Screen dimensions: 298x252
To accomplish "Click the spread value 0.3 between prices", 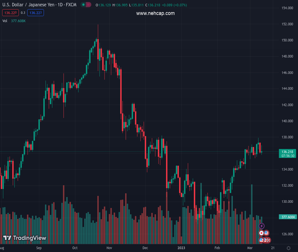I will click(x=23, y=13).
